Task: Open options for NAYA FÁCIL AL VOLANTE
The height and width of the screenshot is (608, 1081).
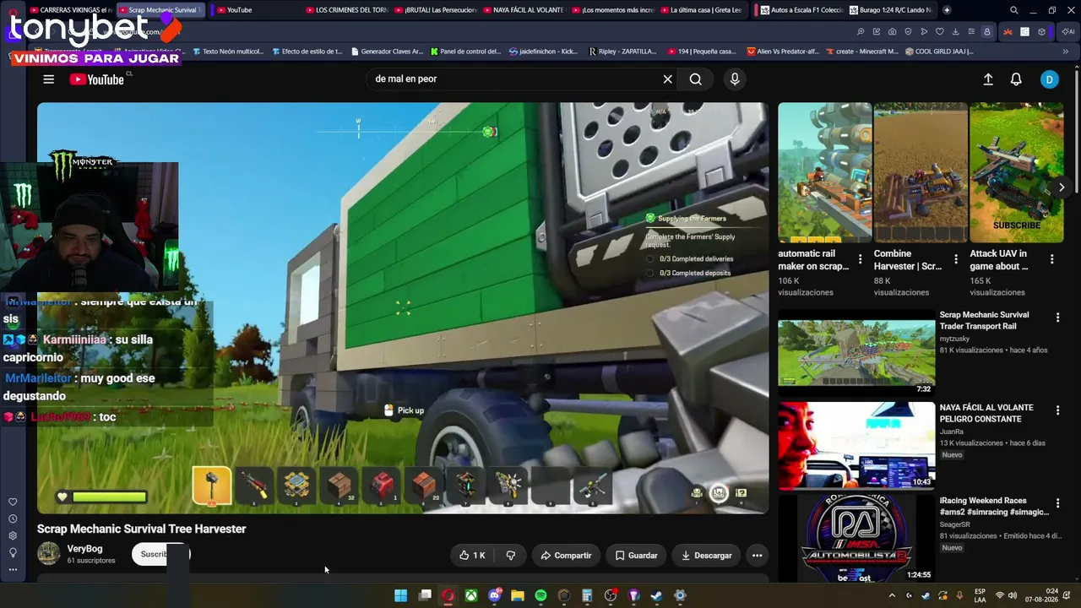Action: pos(1057,410)
